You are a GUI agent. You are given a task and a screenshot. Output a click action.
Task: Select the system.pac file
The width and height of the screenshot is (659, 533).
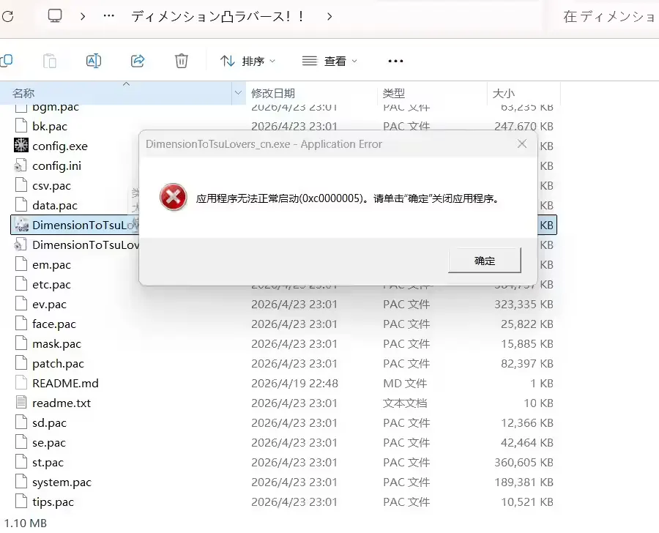(x=62, y=482)
